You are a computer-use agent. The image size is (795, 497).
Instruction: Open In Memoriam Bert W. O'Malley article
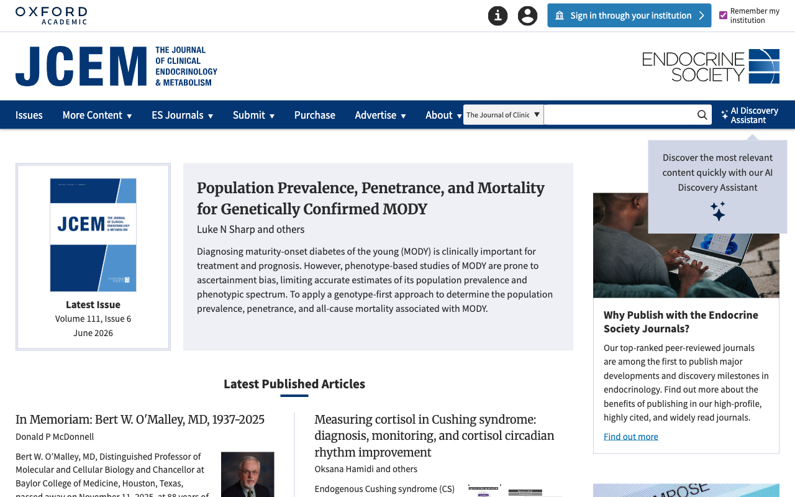coord(140,419)
